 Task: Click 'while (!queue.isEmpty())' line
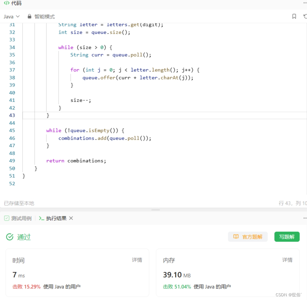(x=85, y=130)
